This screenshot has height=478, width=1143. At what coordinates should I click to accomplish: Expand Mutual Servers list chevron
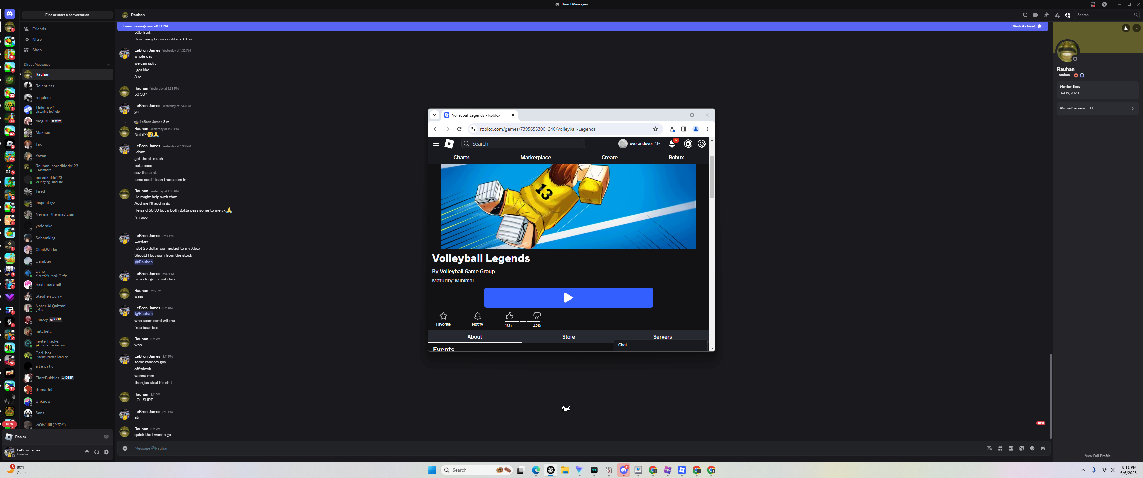(1132, 108)
